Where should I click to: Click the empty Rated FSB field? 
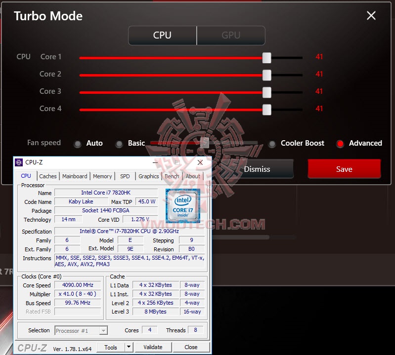[78, 312]
